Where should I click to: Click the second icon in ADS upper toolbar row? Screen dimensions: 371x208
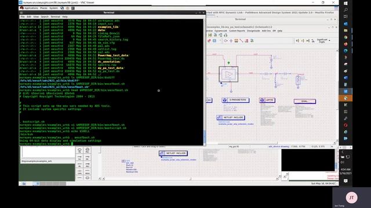click(x=215, y=35)
